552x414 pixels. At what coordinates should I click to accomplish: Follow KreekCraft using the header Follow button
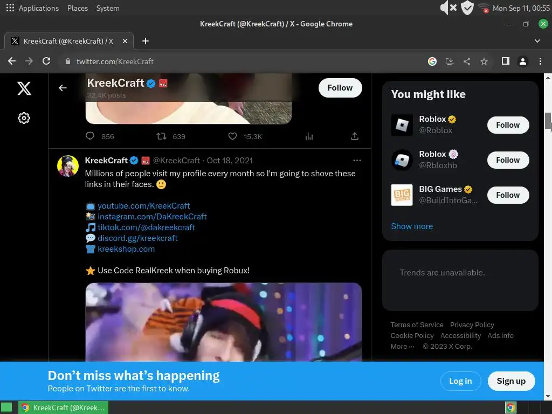[x=340, y=88]
